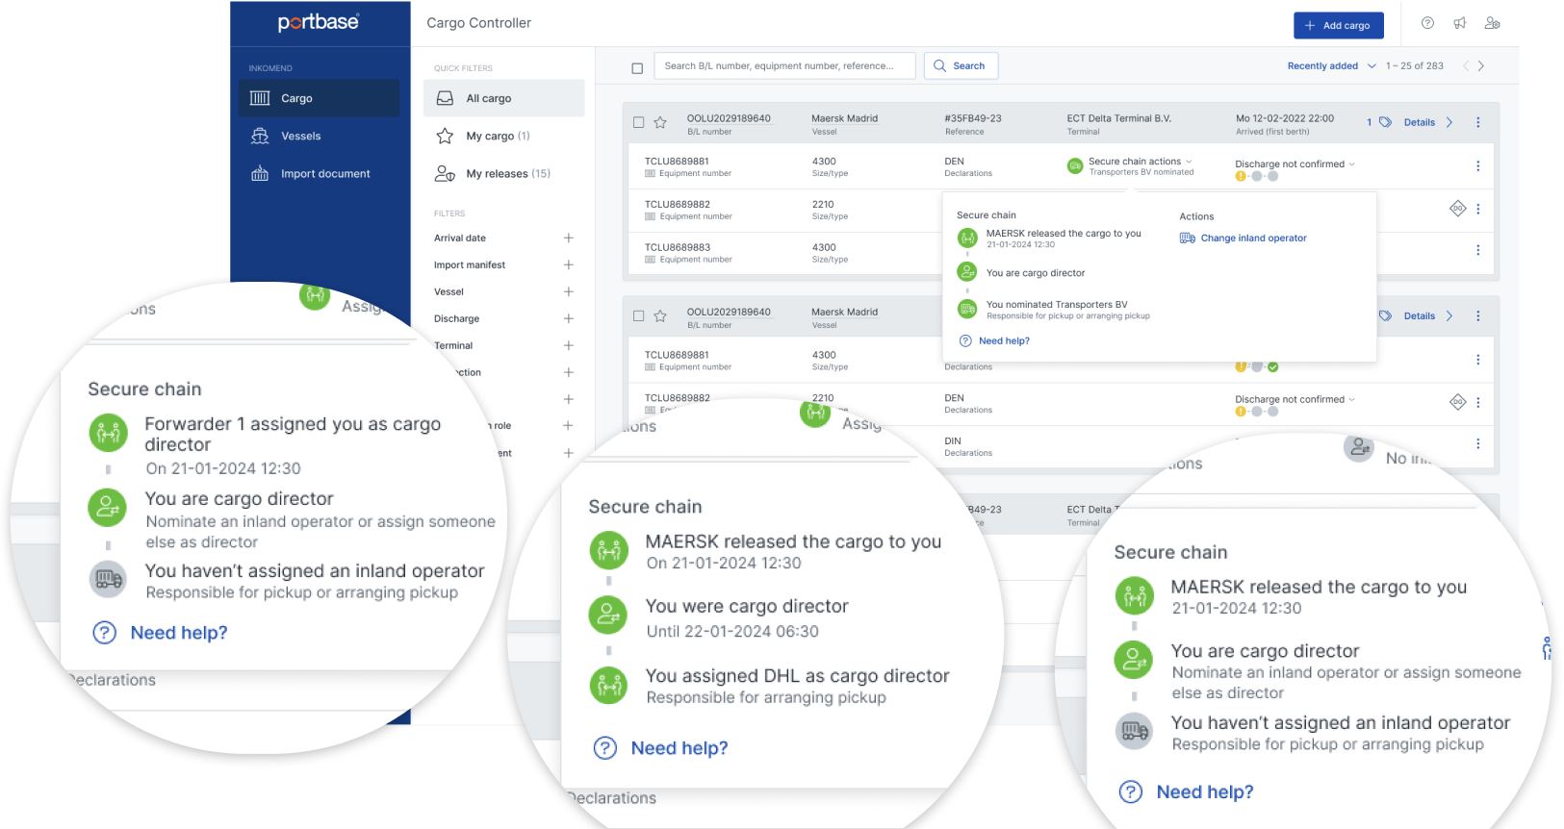Toggle the select-all checkbox beside search

coord(637,68)
